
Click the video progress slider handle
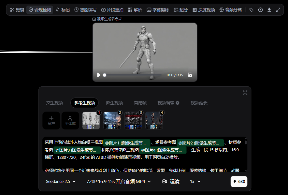105,75
